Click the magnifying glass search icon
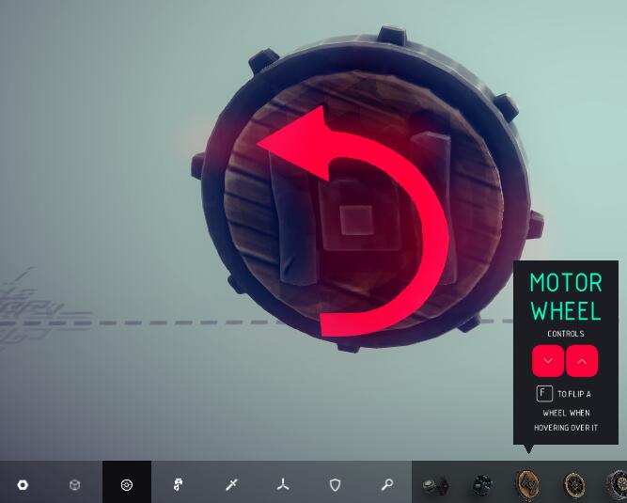Viewport: 627px width, 503px height. point(386,485)
